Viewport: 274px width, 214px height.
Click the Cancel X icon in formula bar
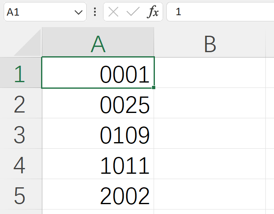pos(113,12)
